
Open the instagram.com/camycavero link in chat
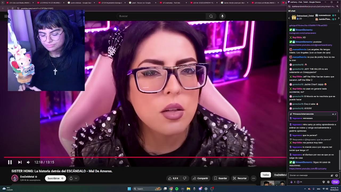[303, 33]
